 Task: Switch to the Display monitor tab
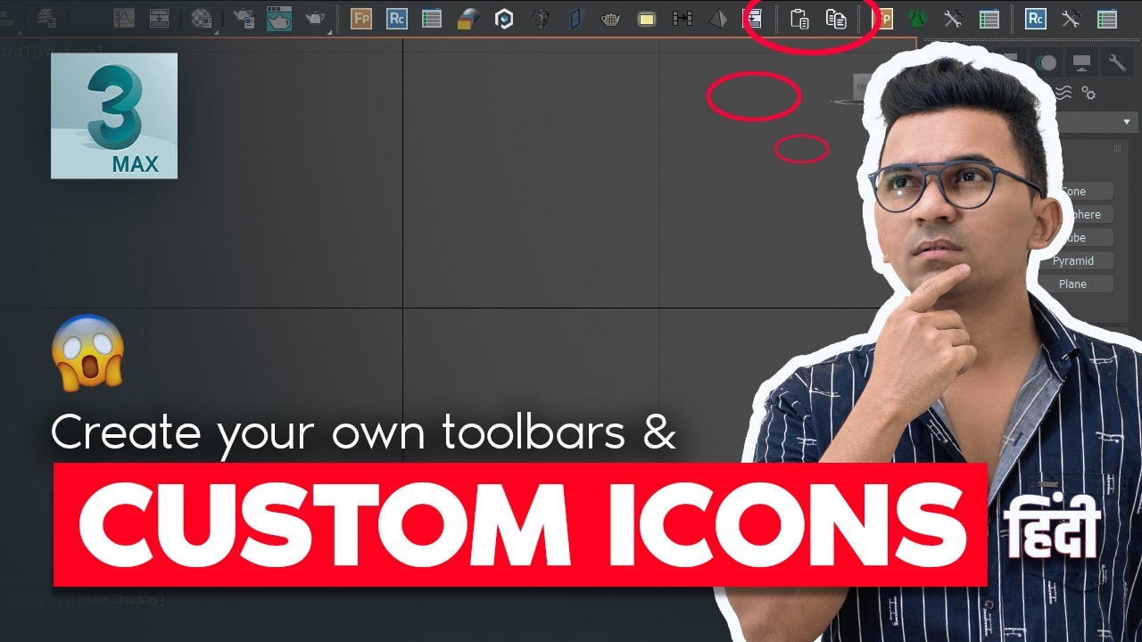click(x=1082, y=62)
